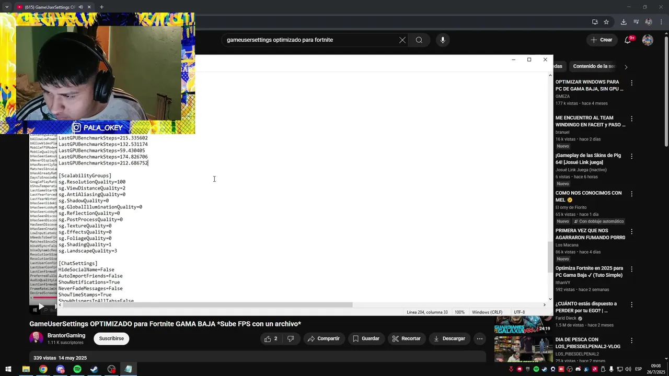
Task: Open BrantorGaming channel name link
Action: [x=66, y=335]
